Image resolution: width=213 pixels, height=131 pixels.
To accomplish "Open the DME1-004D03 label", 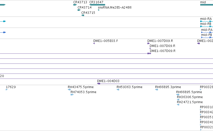I will click(x=108, y=81).
